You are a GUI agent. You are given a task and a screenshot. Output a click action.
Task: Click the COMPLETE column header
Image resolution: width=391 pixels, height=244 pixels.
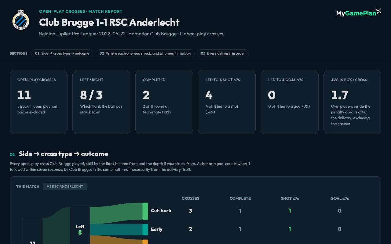click(240, 198)
